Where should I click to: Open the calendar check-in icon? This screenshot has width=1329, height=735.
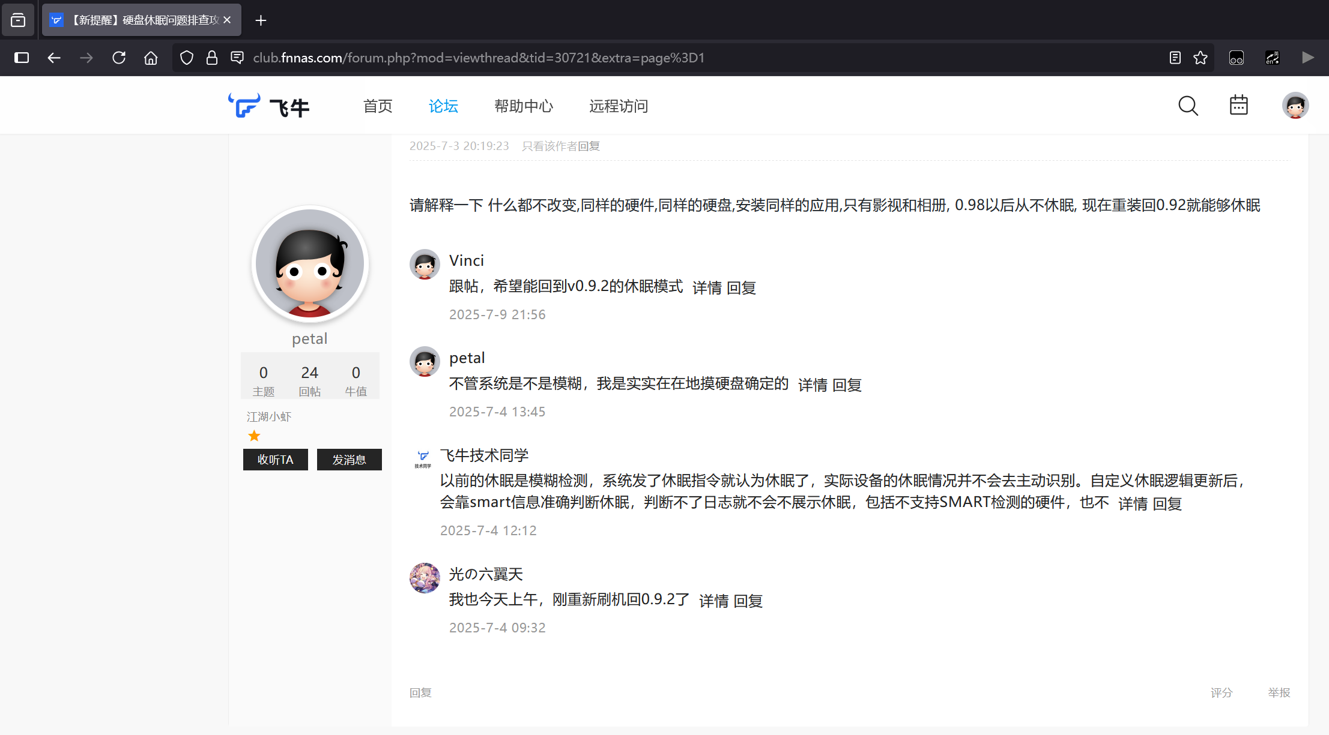pyautogui.click(x=1238, y=106)
